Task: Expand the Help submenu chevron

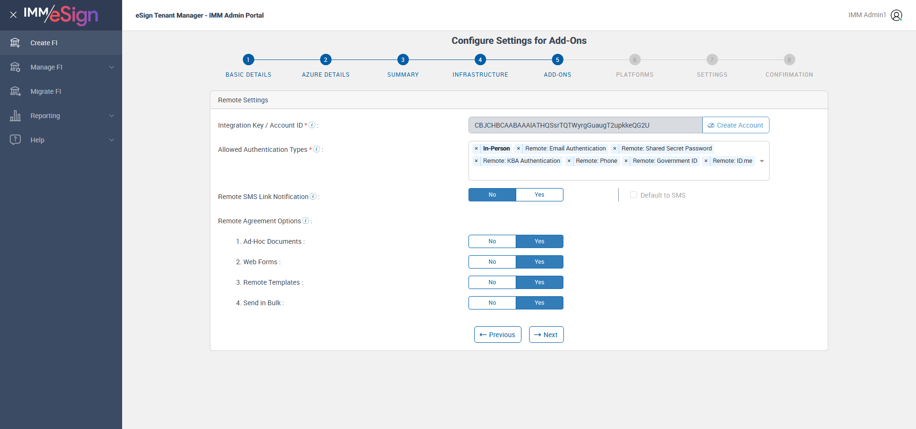Action: point(112,140)
